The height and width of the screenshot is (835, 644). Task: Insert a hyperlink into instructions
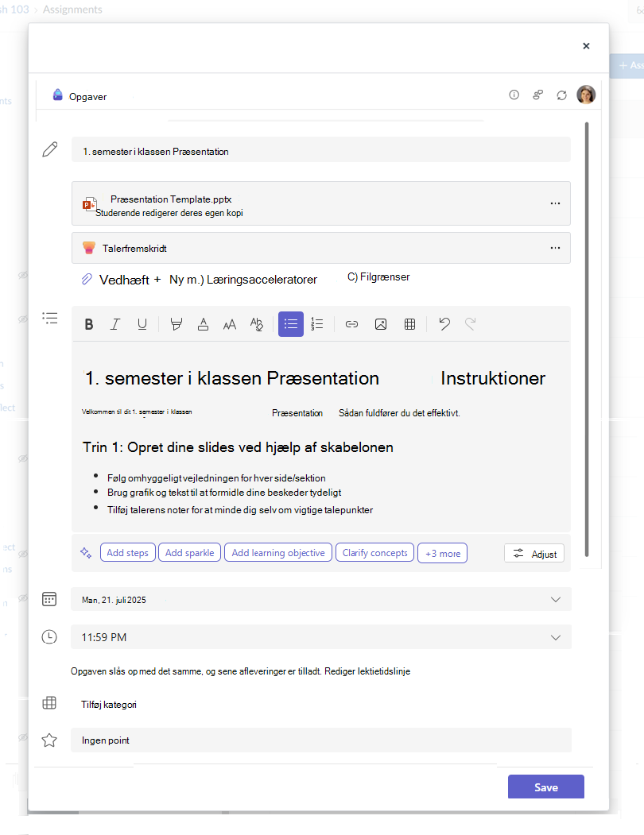[352, 324]
